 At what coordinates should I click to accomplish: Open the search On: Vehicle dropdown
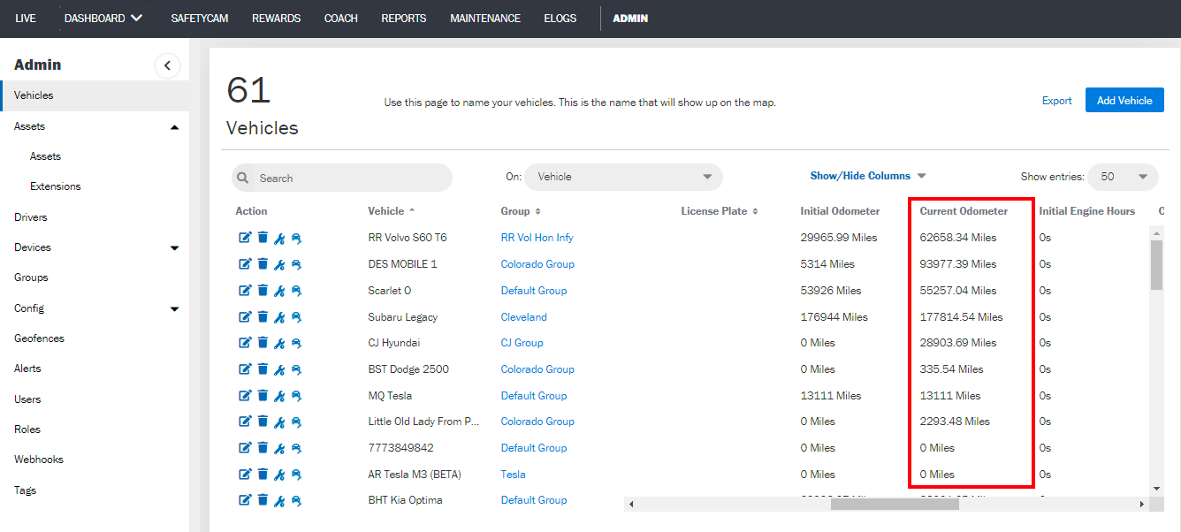tap(624, 177)
